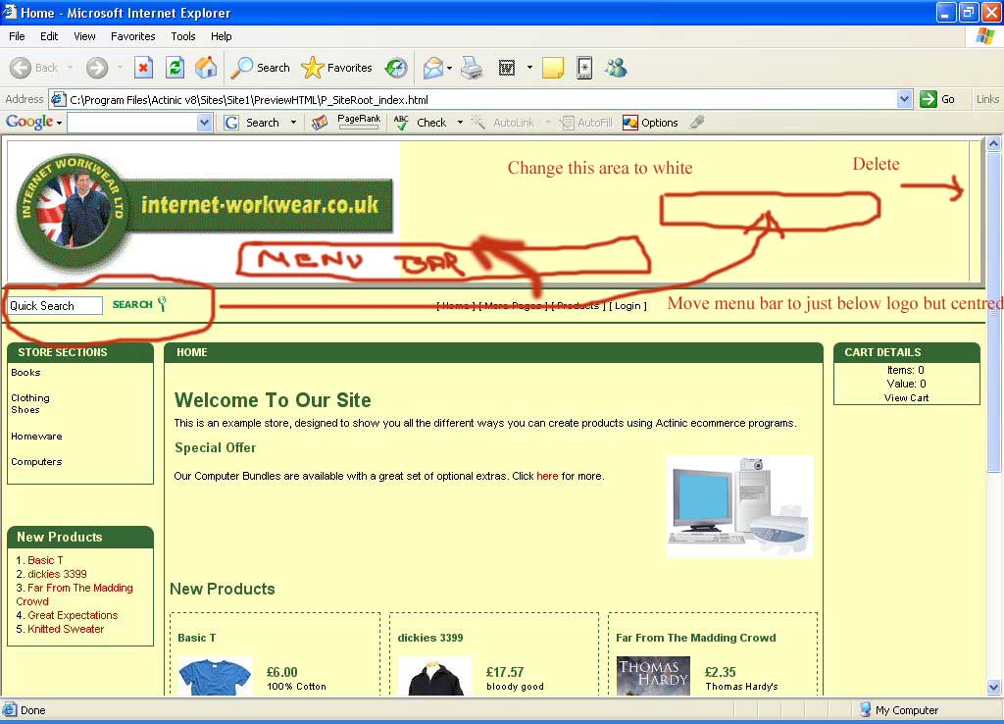Expand the address bar dropdown
The width and height of the screenshot is (1004, 724).
904,99
